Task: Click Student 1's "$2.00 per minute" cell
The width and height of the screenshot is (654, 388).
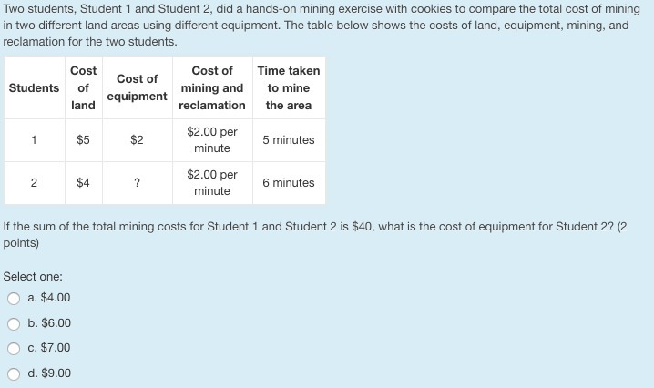Action: coord(212,140)
